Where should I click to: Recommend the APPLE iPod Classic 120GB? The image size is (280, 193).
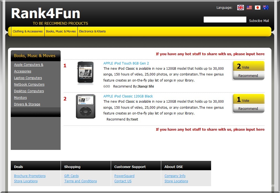(248, 109)
